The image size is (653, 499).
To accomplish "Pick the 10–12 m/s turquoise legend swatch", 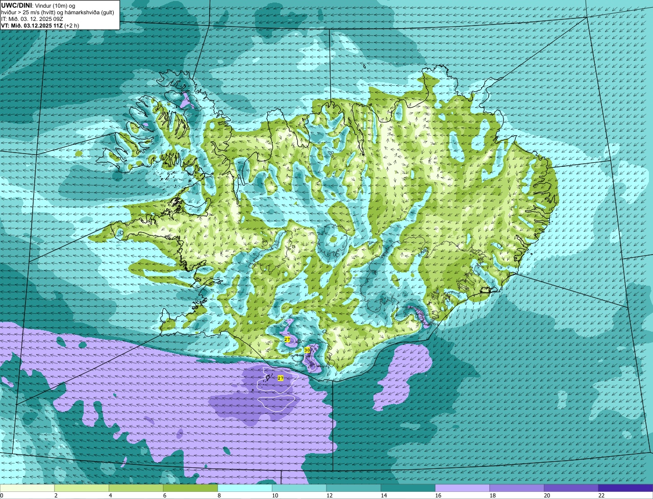I will 299,488.
